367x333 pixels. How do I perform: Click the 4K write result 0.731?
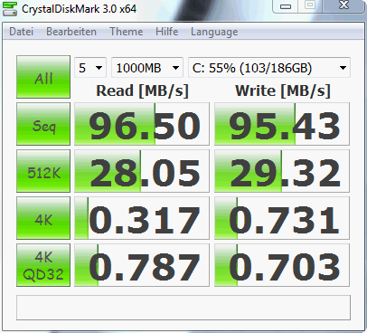pos(282,218)
